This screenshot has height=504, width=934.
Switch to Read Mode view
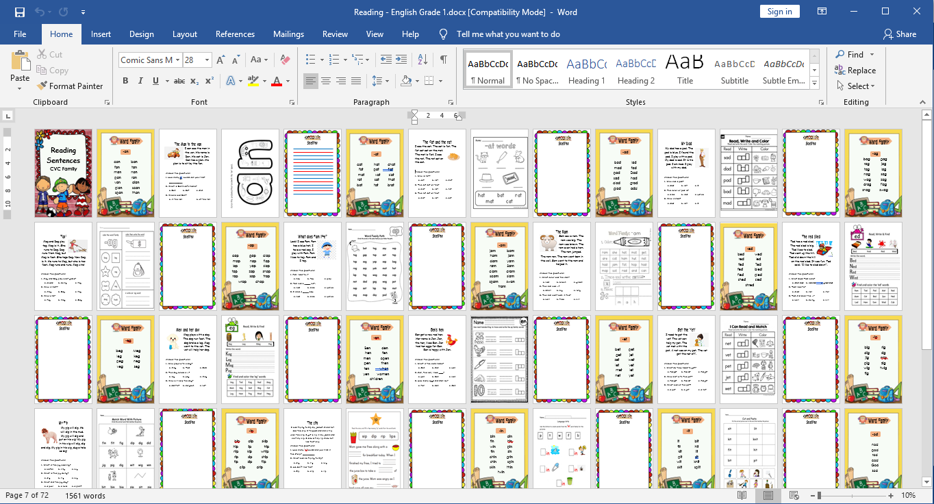pos(742,495)
